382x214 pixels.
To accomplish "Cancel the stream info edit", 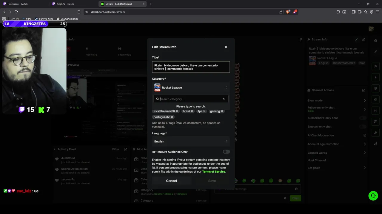I will tap(171, 181).
